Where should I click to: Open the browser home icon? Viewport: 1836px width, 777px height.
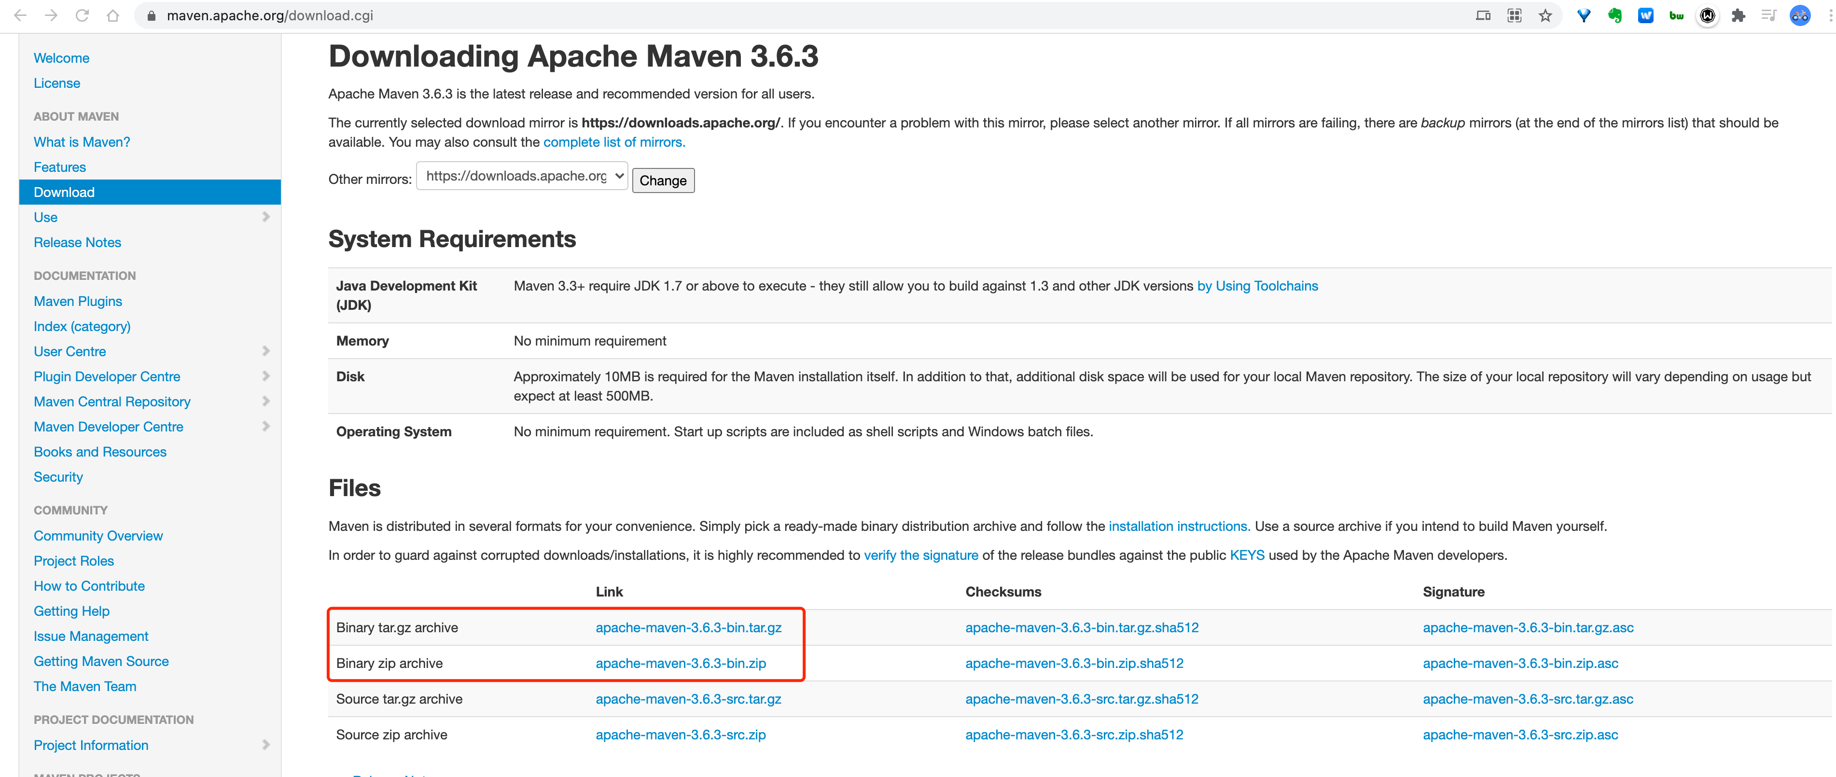[112, 15]
